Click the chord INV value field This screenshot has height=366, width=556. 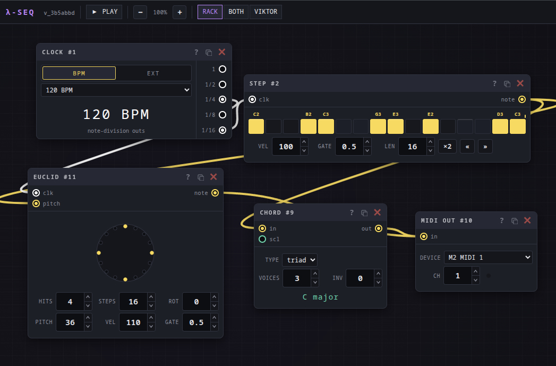tap(360, 278)
